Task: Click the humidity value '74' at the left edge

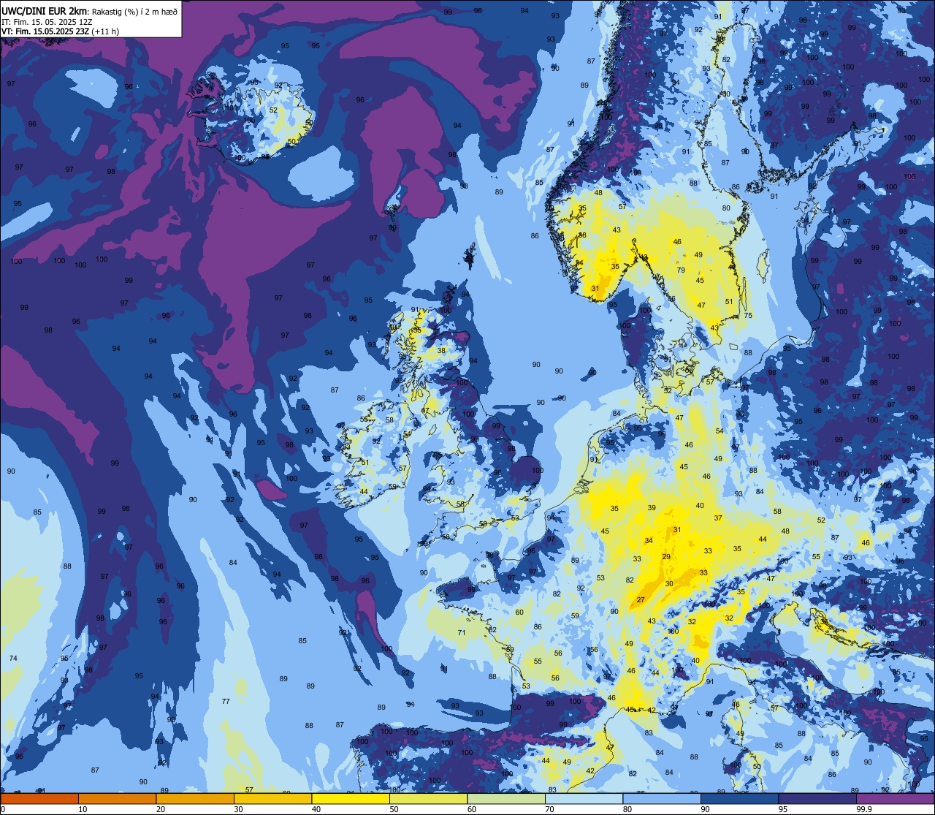Action: click(x=13, y=659)
